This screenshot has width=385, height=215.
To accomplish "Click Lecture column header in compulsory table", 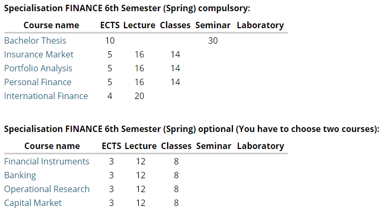I will point(139,25).
